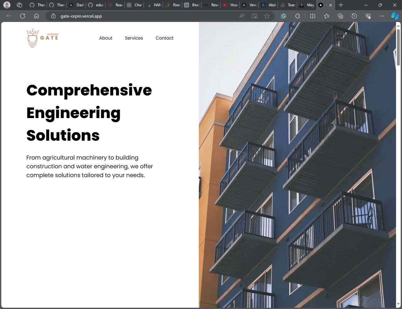
Task: Switch to the HAM browser tab
Action: pos(154,5)
